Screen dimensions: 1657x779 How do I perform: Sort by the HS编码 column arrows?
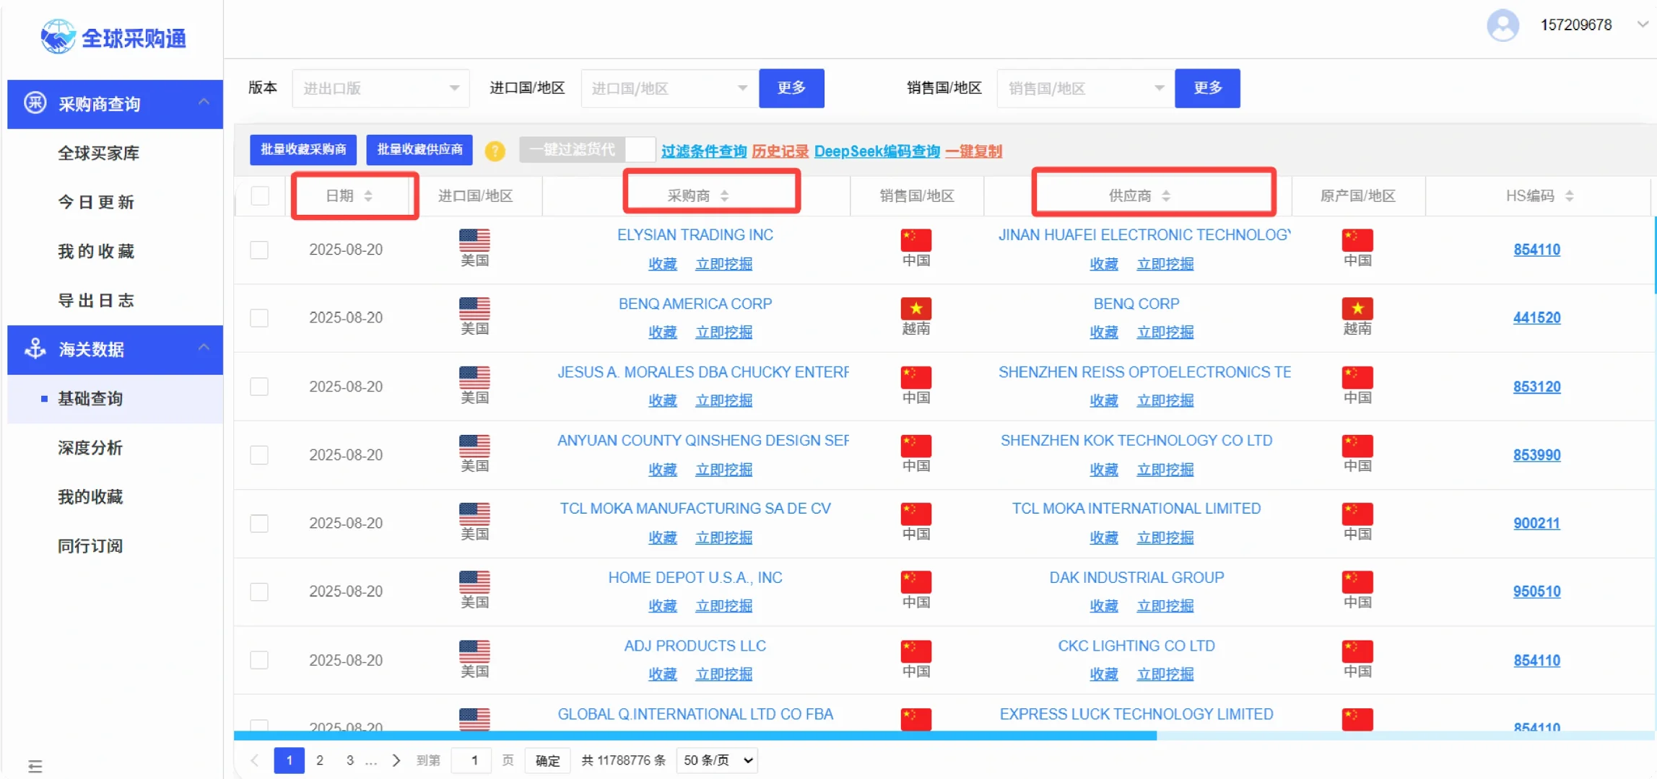pyautogui.click(x=1569, y=196)
